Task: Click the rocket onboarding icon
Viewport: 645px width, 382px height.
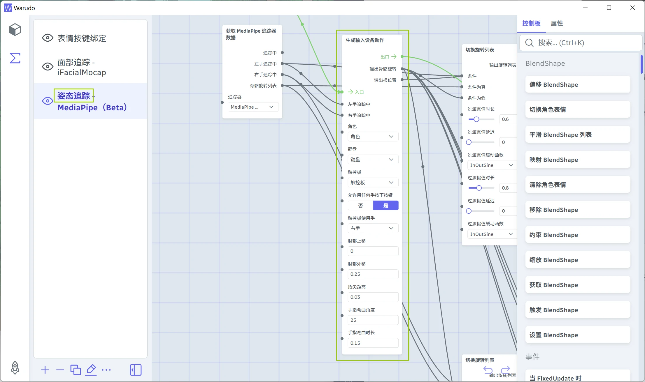Action: pos(15,367)
